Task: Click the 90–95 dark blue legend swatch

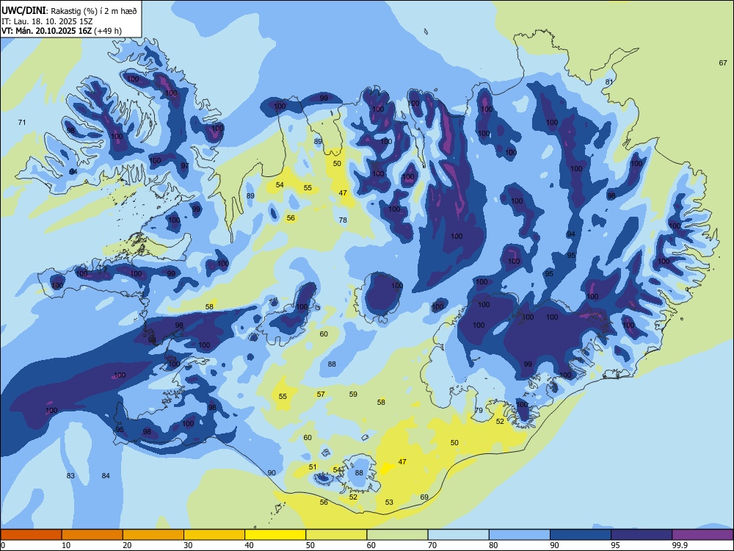Action: [x=581, y=535]
